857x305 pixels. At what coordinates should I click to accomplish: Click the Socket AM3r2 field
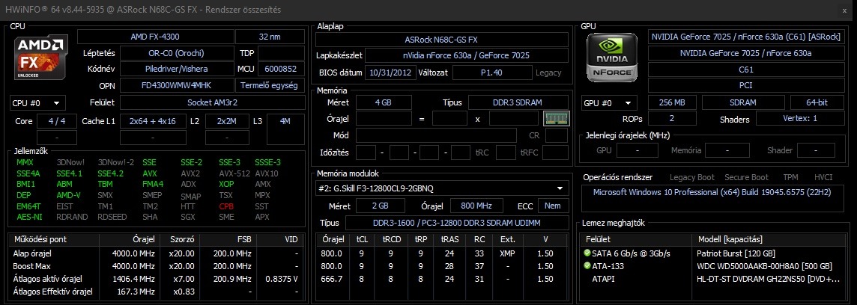[x=212, y=102]
